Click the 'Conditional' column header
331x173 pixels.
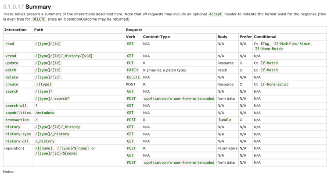pos(265,37)
